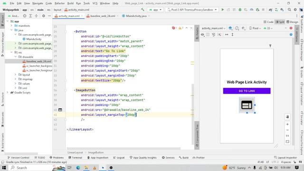Click the Clear Constraints icon in design toolbar
The height and width of the screenshot is (171, 304).
click(x=213, y=35)
